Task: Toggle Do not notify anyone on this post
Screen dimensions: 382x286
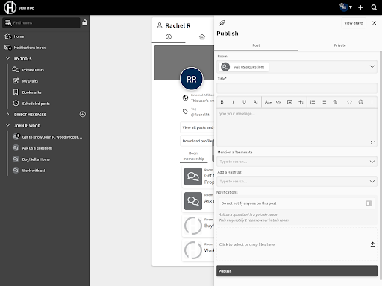Action: pos(369,203)
